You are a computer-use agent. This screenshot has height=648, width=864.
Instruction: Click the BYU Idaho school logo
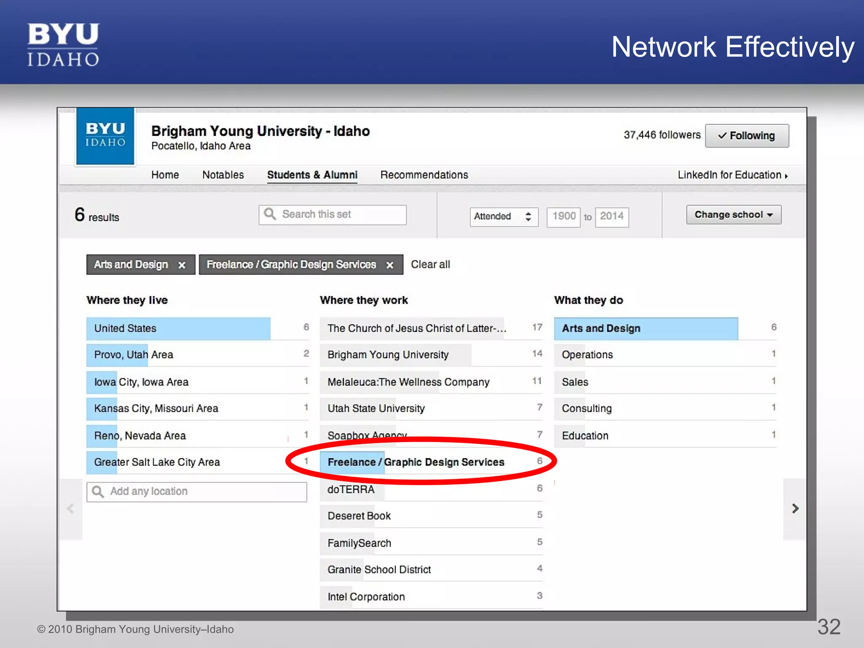[105, 136]
